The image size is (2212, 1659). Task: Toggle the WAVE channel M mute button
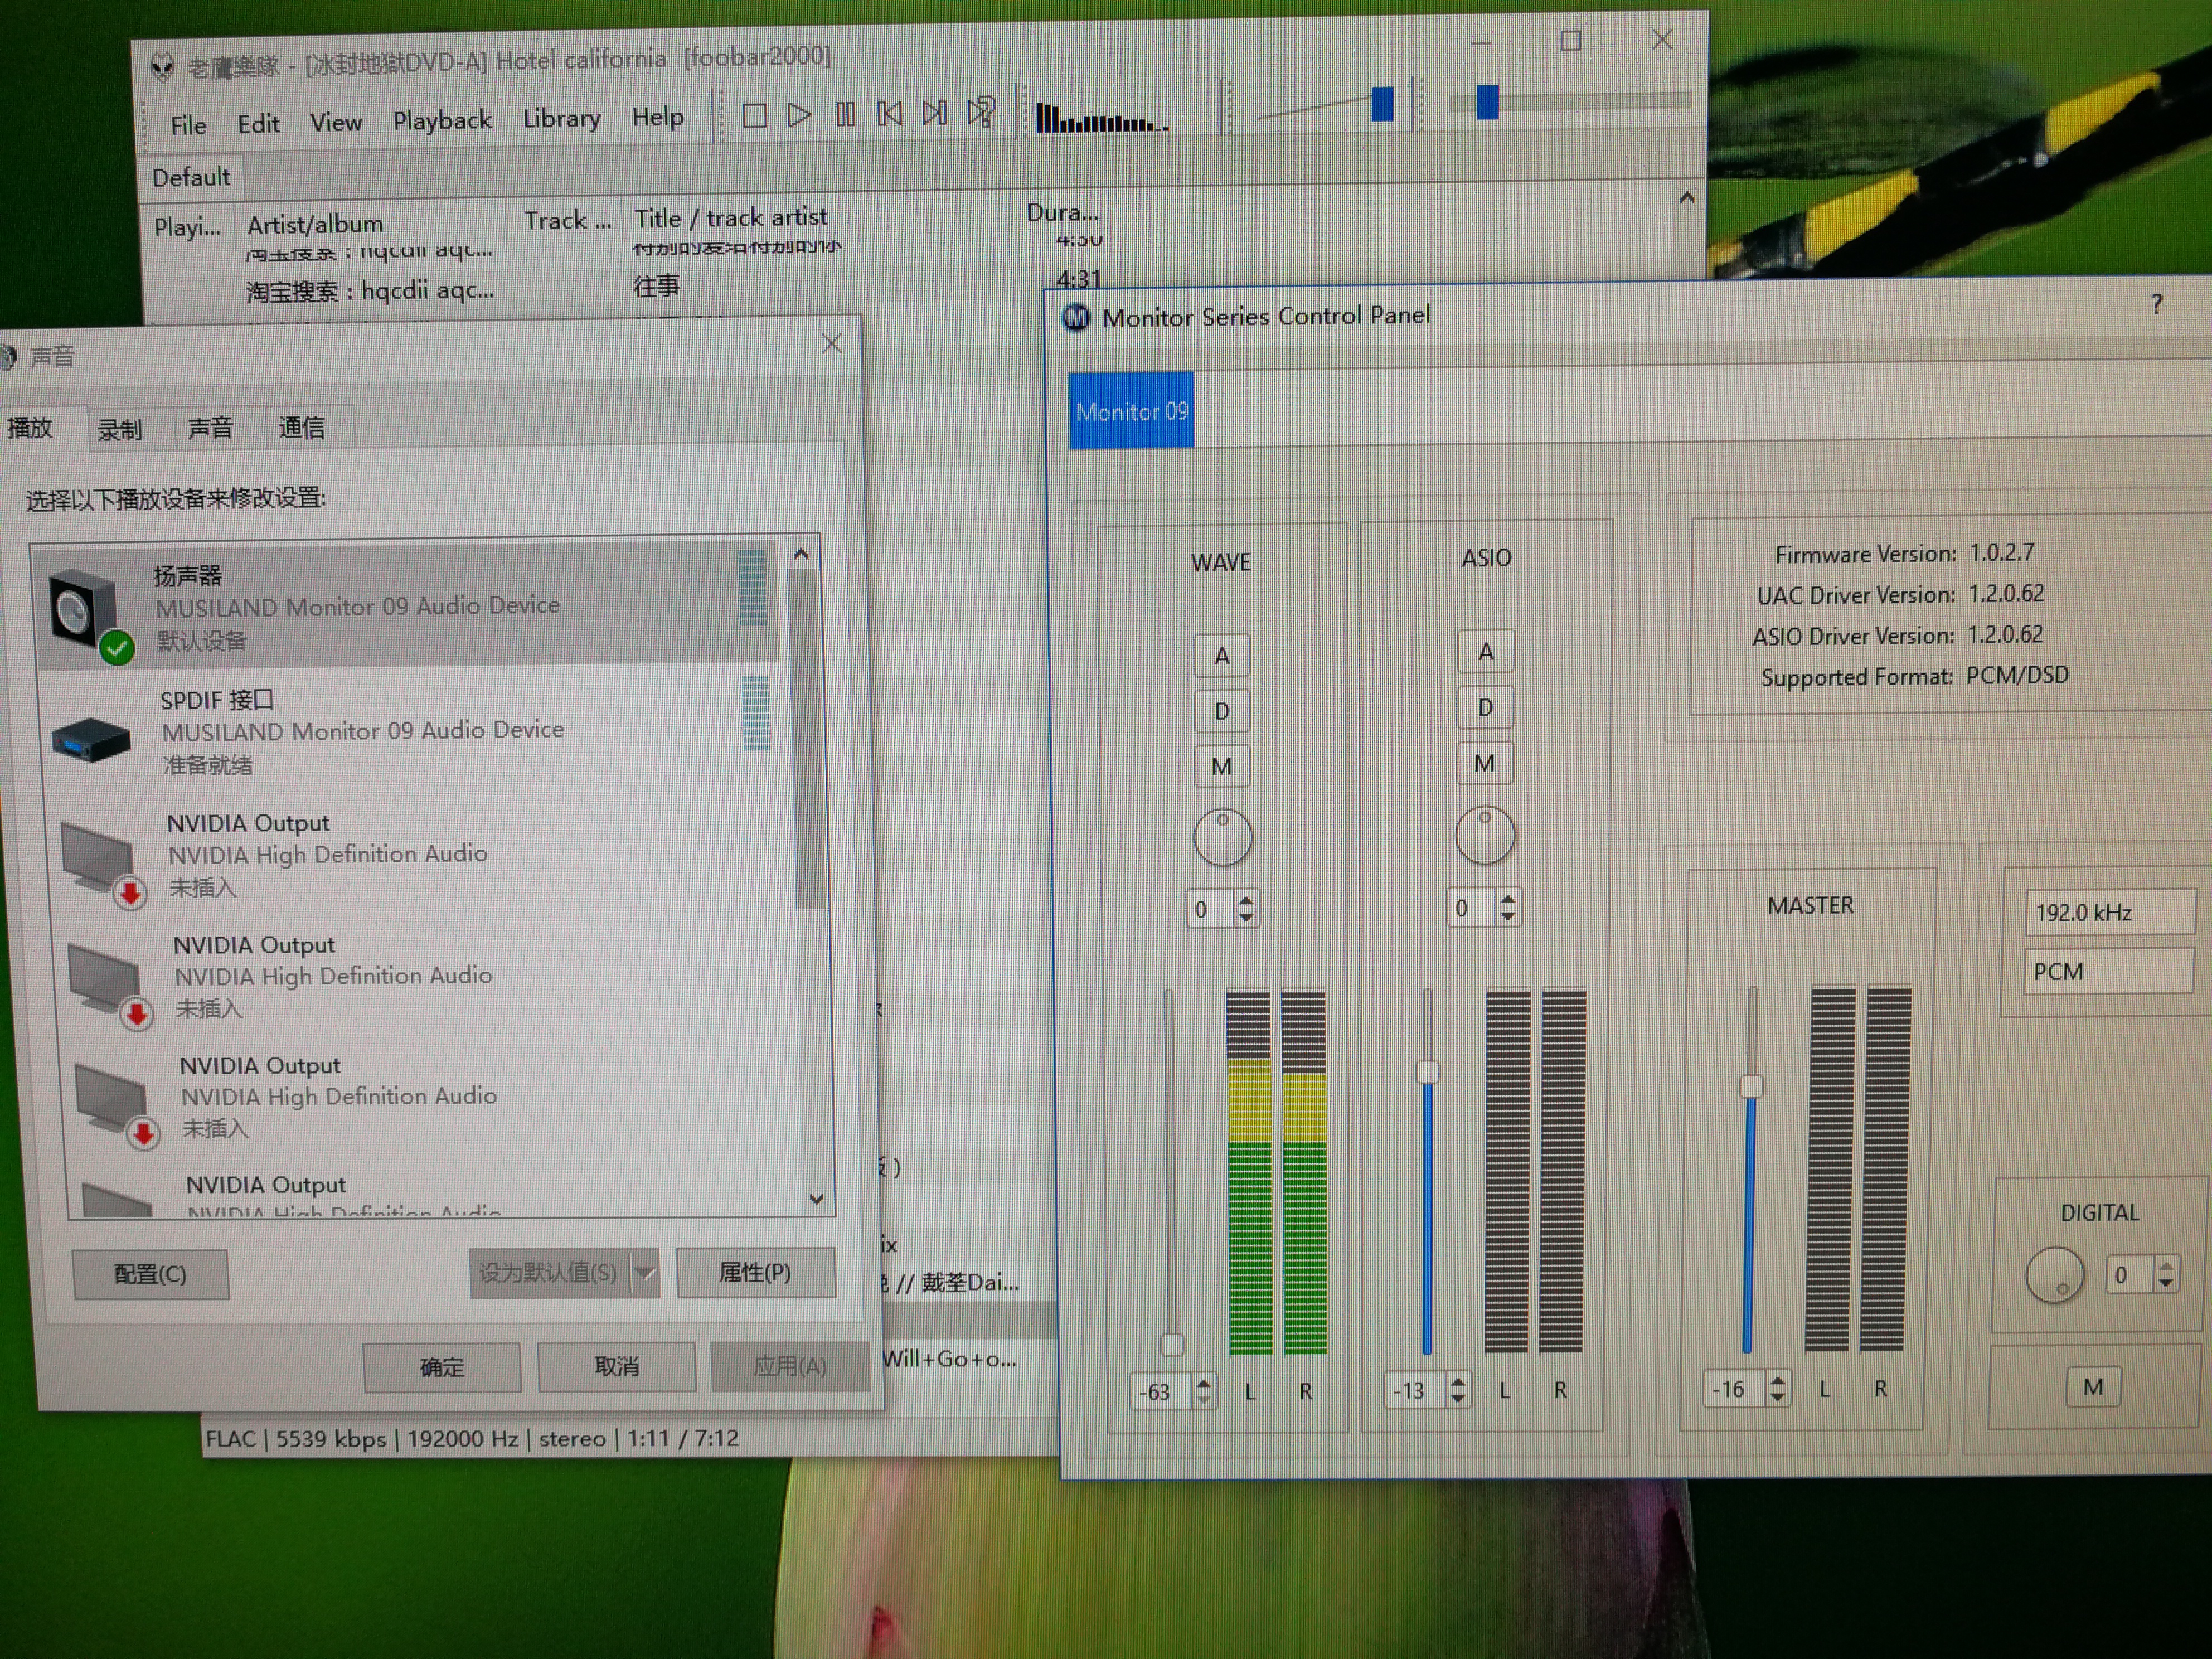[x=1221, y=767]
